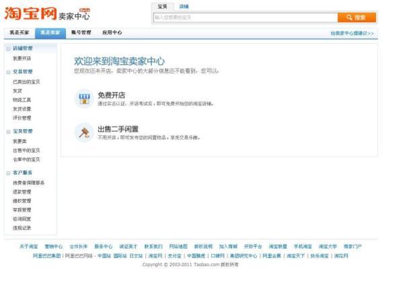
Task: Open the 阿里会展 footer link
Action: point(272,256)
